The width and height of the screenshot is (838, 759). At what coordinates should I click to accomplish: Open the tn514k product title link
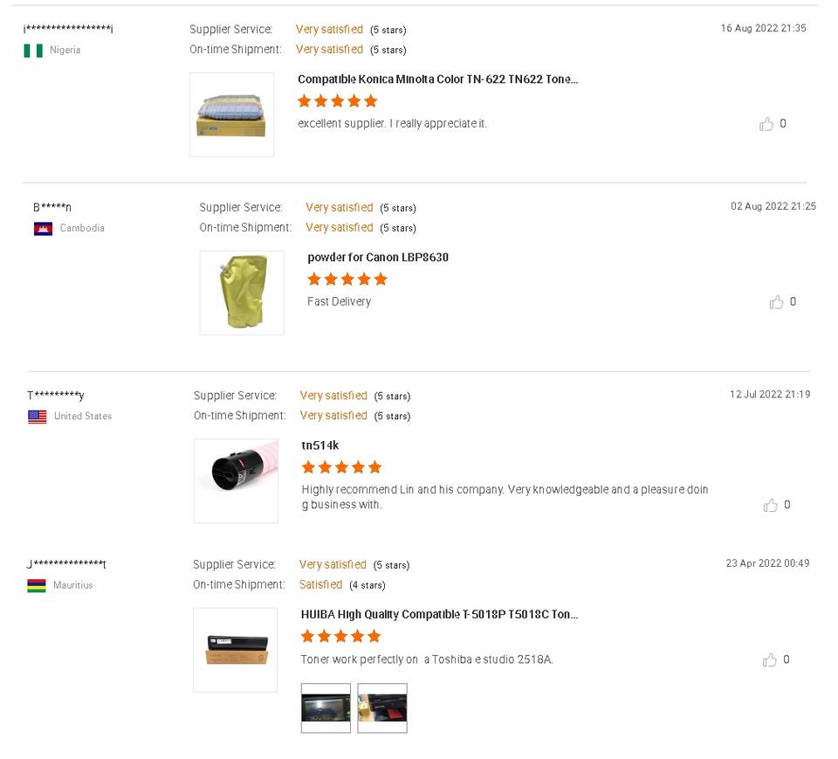tap(320, 445)
